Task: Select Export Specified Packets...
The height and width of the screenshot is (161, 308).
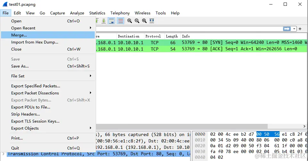Action: click(48, 86)
